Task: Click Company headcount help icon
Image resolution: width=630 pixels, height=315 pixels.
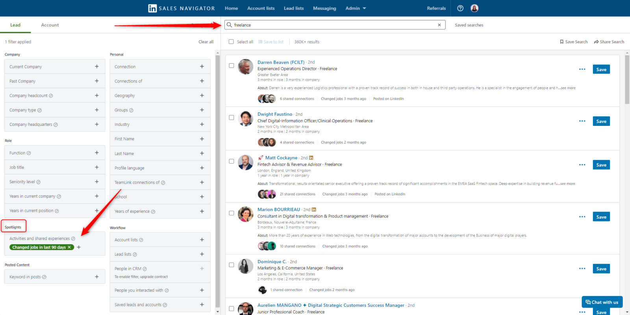Action: click(x=51, y=96)
